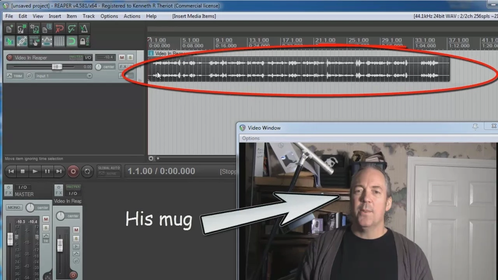Toggle the metronome toolbar icon
The height and width of the screenshot is (280, 498).
point(84,29)
